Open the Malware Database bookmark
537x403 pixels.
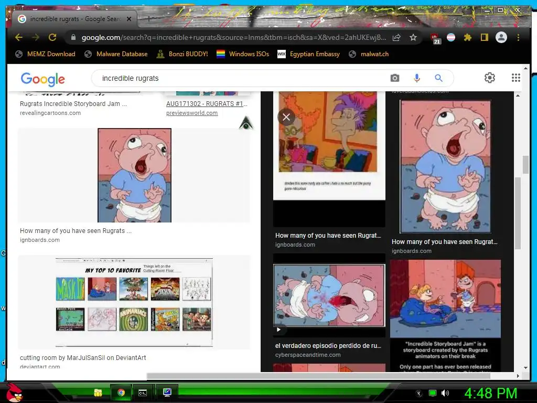[x=116, y=54]
